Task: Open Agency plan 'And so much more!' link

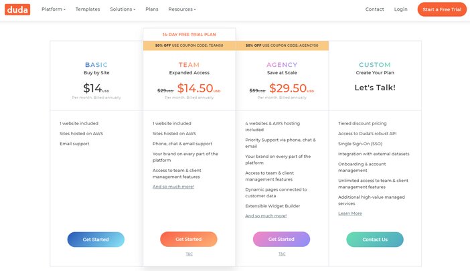Action: point(266,215)
